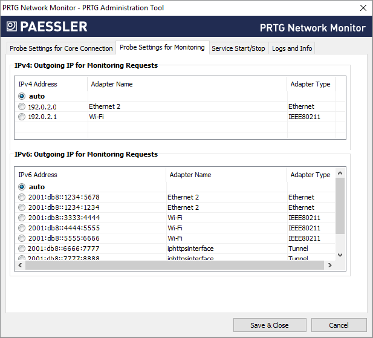The width and height of the screenshot is (373, 338).
Task: Select the IPv4 auto radio button
Action: tap(22, 96)
